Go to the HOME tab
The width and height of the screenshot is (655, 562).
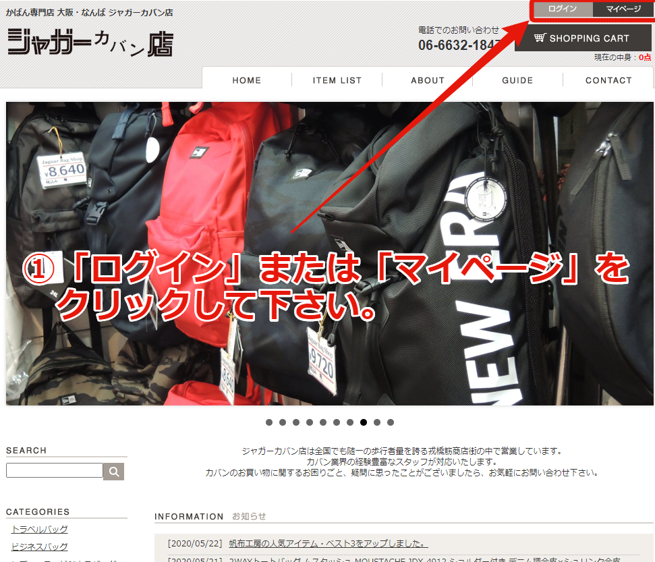[x=246, y=80]
